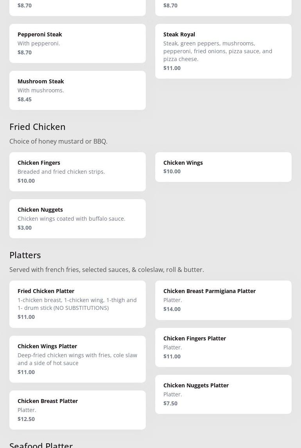Select the $10.00 Chicken Wings card without description
The height and width of the screenshot is (448, 301).
223,167
